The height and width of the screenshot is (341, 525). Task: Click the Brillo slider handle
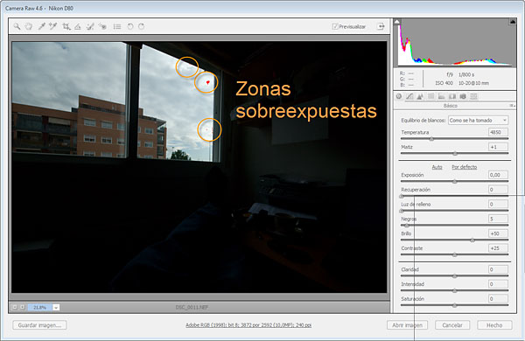[x=472, y=240]
